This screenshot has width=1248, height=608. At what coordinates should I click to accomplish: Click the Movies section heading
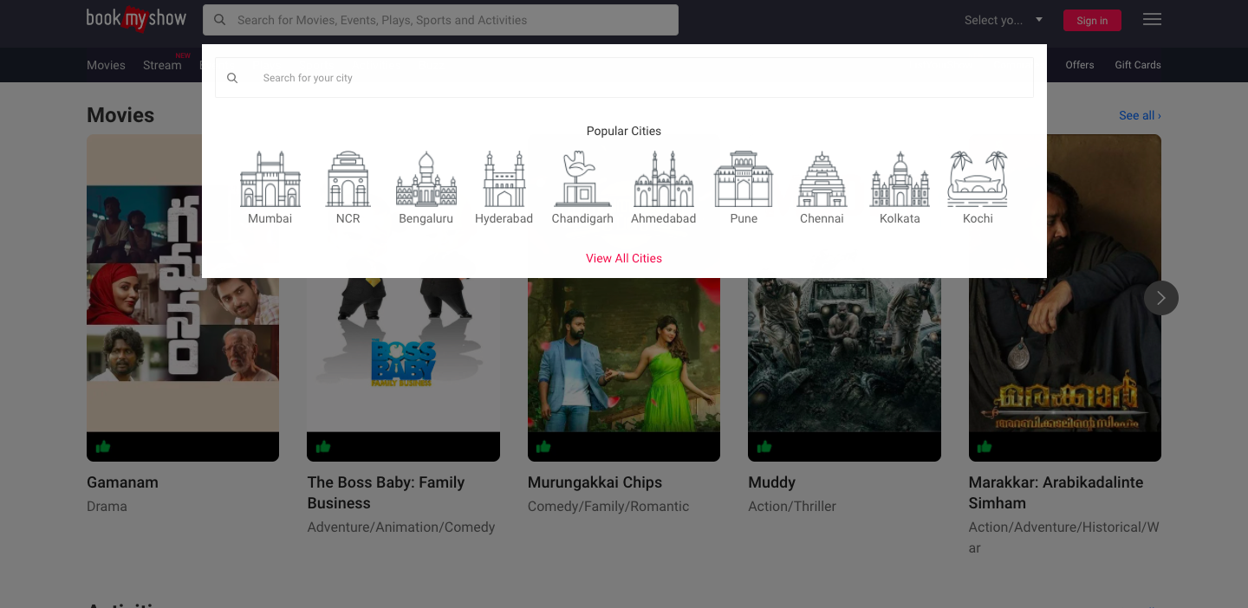point(120,115)
